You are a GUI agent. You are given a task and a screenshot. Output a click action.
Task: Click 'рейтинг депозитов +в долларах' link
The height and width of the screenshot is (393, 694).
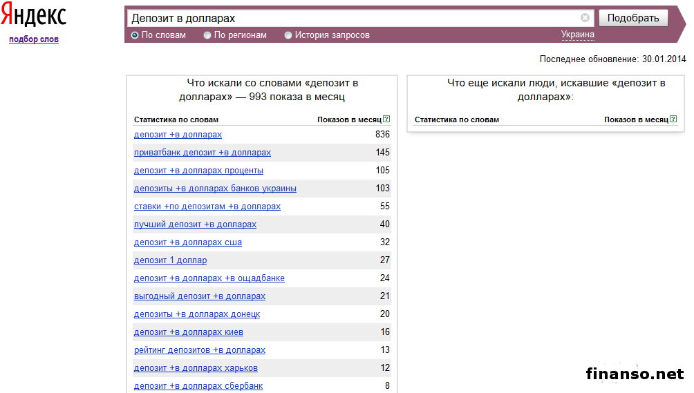tap(199, 350)
